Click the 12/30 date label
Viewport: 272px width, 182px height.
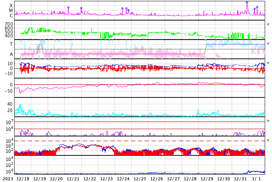224,179
